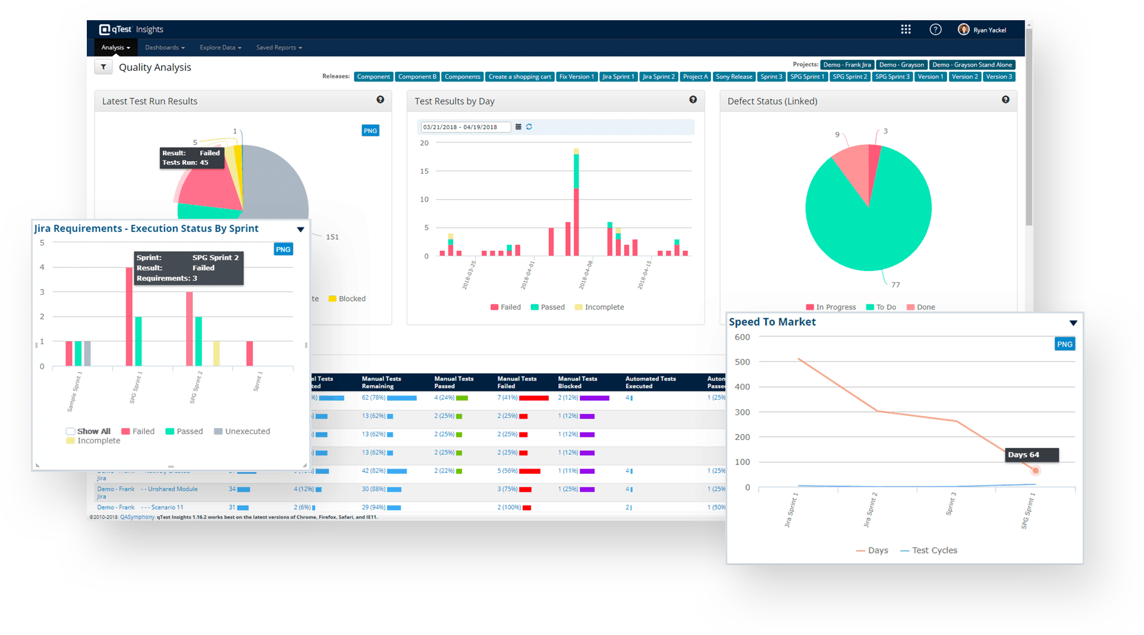Open the Explore Data dropdown menu
The image size is (1144, 635).
(x=221, y=48)
